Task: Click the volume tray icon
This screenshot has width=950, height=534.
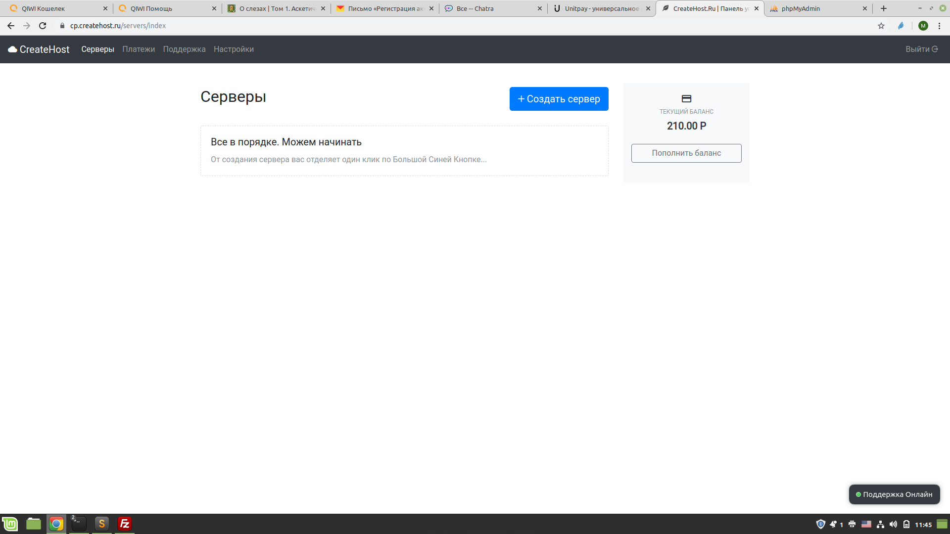Action: tap(893, 524)
